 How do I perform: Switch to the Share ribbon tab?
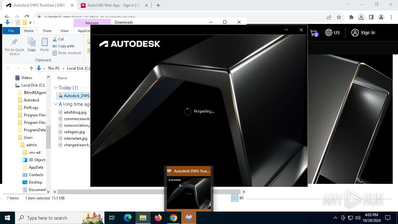click(x=47, y=31)
